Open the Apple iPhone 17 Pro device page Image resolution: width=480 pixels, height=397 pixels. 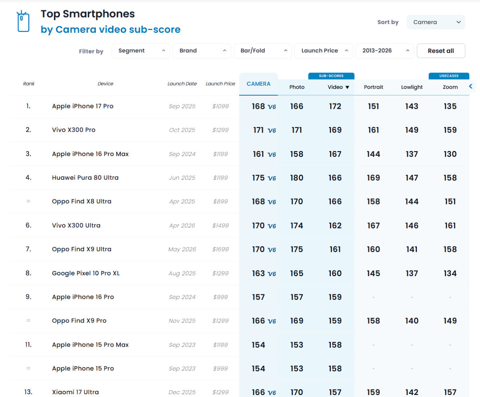coord(83,106)
